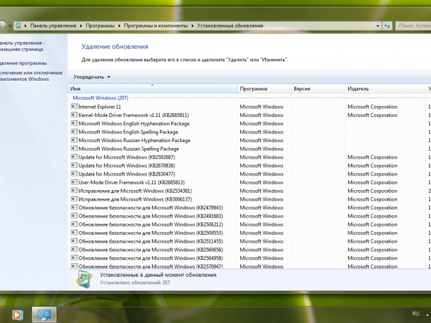
Task: Expand the arrow after Программы breadcrumb
Action: tap(119, 26)
